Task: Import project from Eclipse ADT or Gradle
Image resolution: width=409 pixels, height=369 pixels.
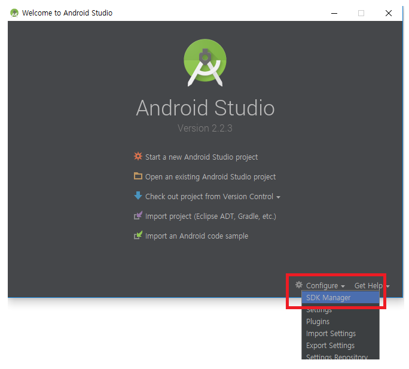Action: click(x=210, y=216)
